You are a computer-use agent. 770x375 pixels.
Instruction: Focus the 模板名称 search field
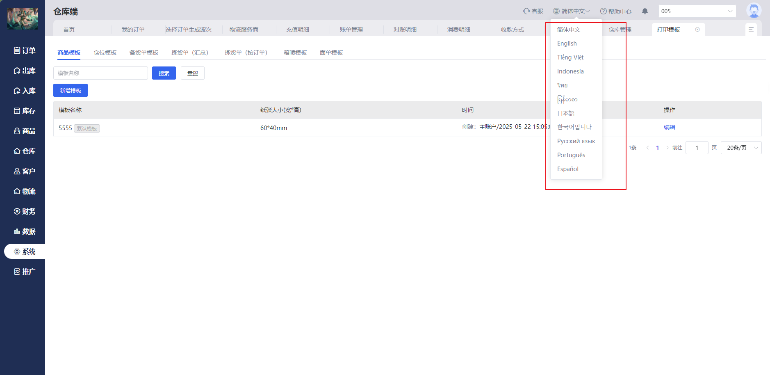click(x=100, y=73)
